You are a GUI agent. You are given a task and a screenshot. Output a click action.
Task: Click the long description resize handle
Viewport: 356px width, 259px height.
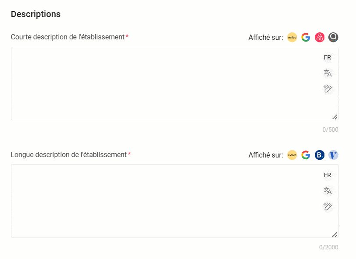coord(335,234)
